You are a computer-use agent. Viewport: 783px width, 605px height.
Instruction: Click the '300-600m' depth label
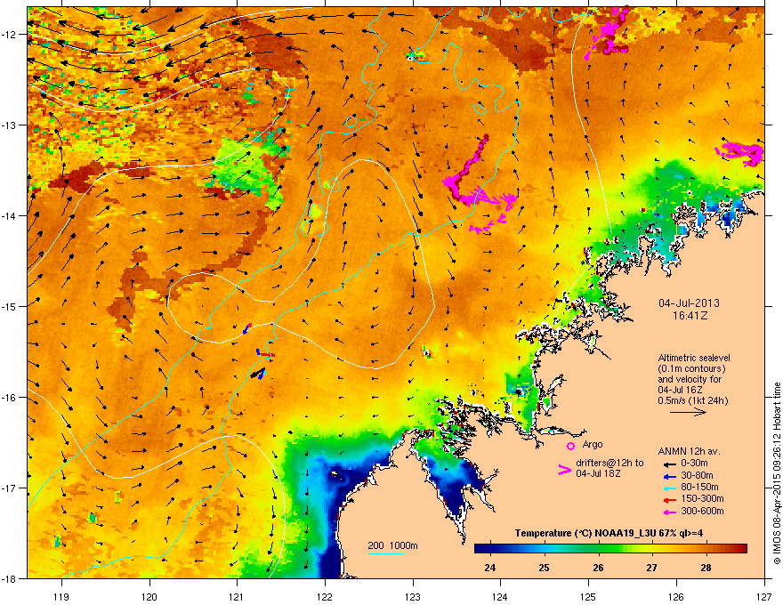tap(702, 511)
